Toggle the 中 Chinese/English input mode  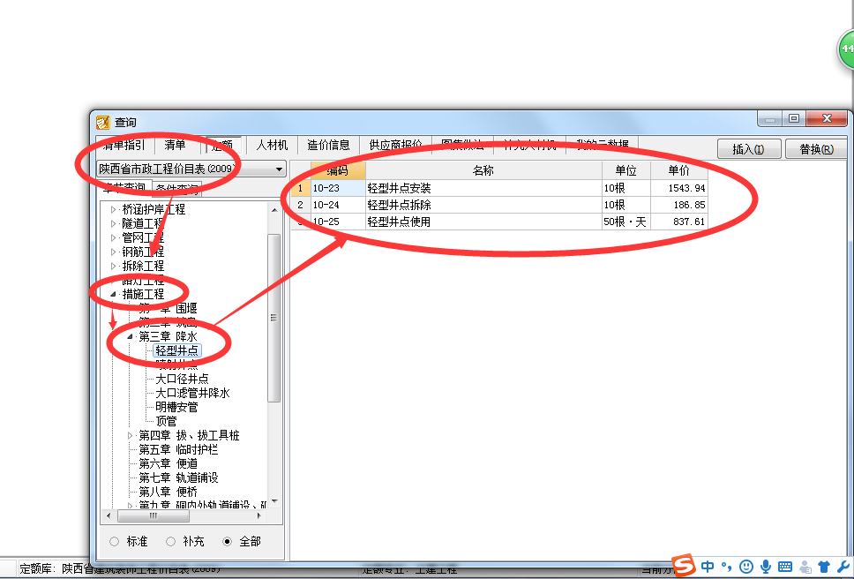[708, 567]
